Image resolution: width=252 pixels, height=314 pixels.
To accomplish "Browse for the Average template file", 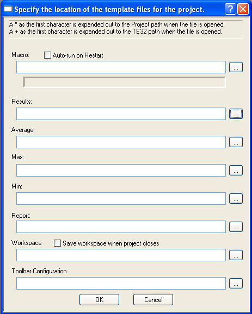I will click(236, 142).
